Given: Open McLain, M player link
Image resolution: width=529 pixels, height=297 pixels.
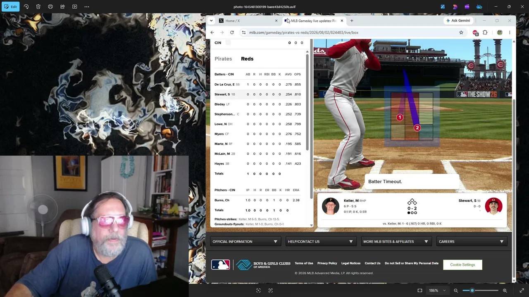Looking at the screenshot, I should point(222,154).
